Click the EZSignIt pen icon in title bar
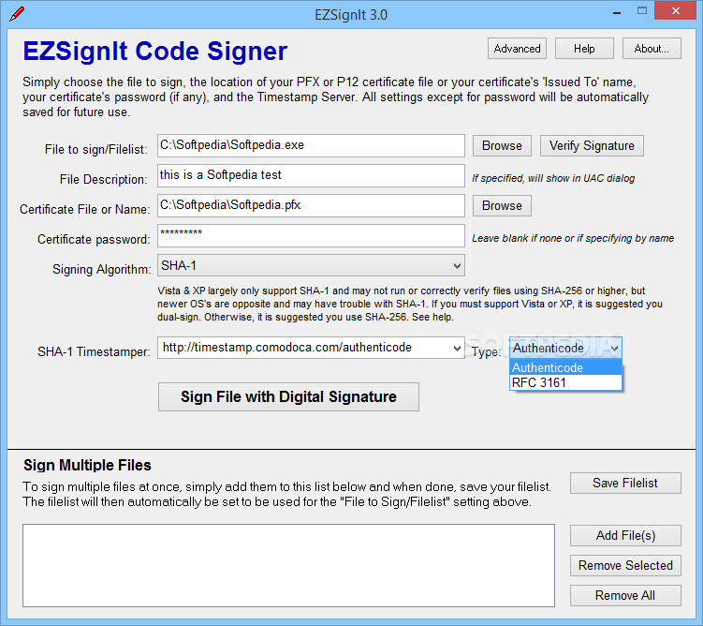The image size is (703, 626). [16, 14]
